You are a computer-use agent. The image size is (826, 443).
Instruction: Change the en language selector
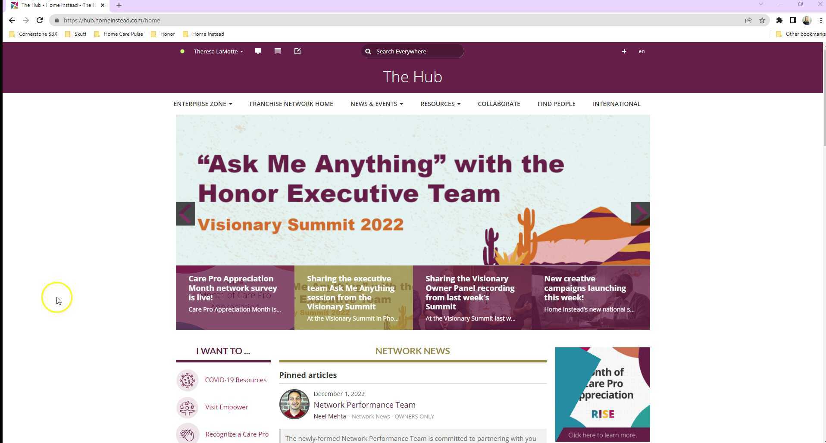(x=641, y=51)
